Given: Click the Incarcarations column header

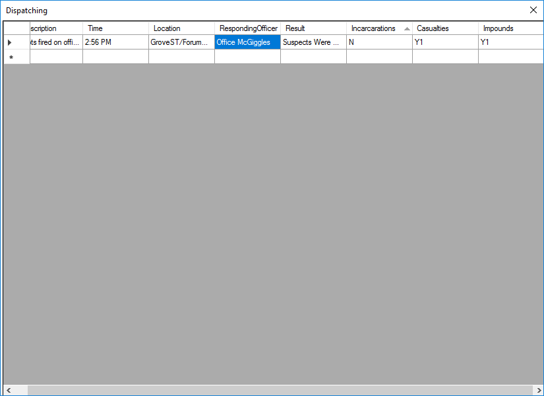Looking at the screenshot, I should pyautogui.click(x=379, y=28).
